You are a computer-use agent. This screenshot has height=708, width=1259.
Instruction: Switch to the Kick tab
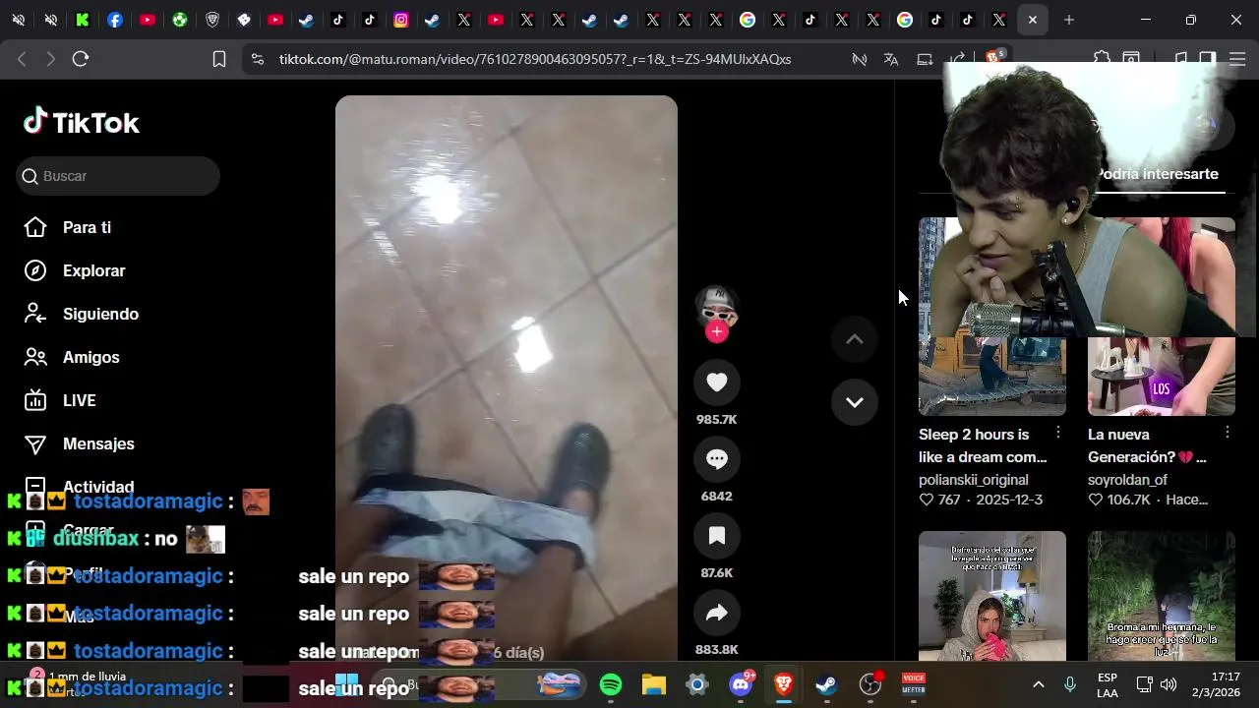(x=84, y=20)
